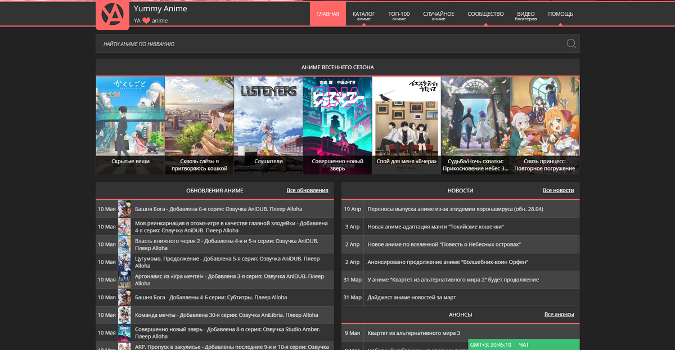Expand the Каталог аниме menu

364,15
